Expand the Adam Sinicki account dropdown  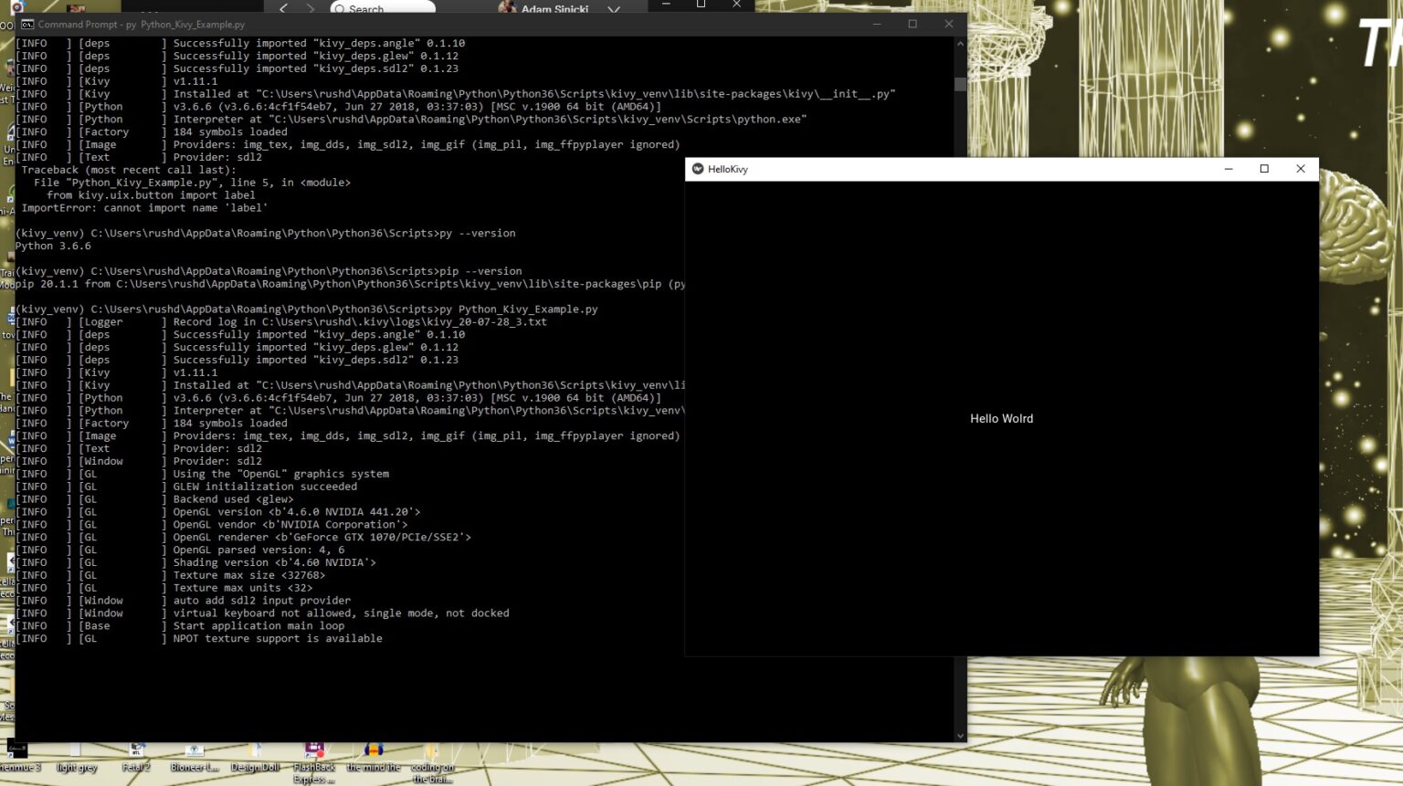pos(614,9)
